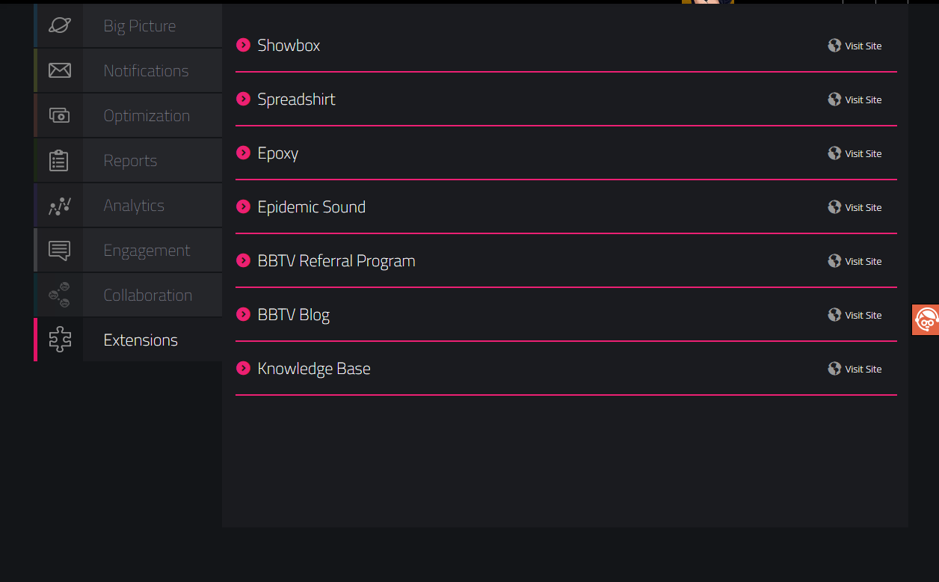Screen dimensions: 939x582
Task: Click the Optimization money icon
Action: (x=60, y=115)
